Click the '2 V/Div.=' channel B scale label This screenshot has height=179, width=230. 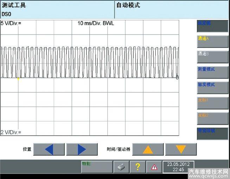click(11, 132)
